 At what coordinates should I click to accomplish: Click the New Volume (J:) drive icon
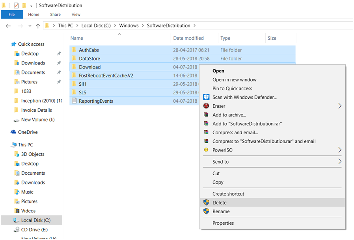coord(17,120)
